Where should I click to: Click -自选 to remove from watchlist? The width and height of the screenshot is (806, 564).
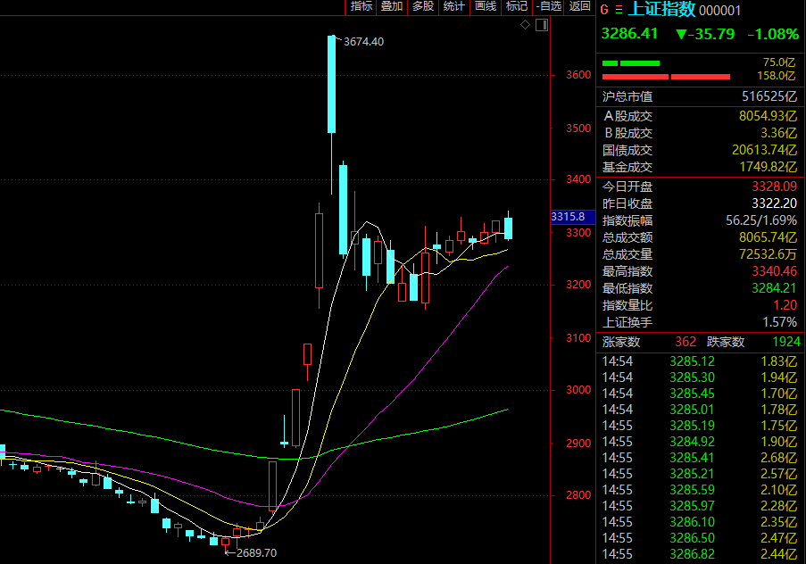point(548,6)
